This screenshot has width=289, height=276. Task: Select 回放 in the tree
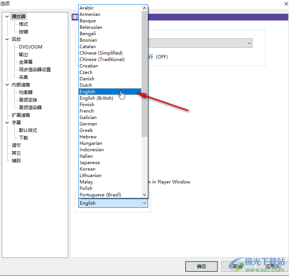point(16,39)
